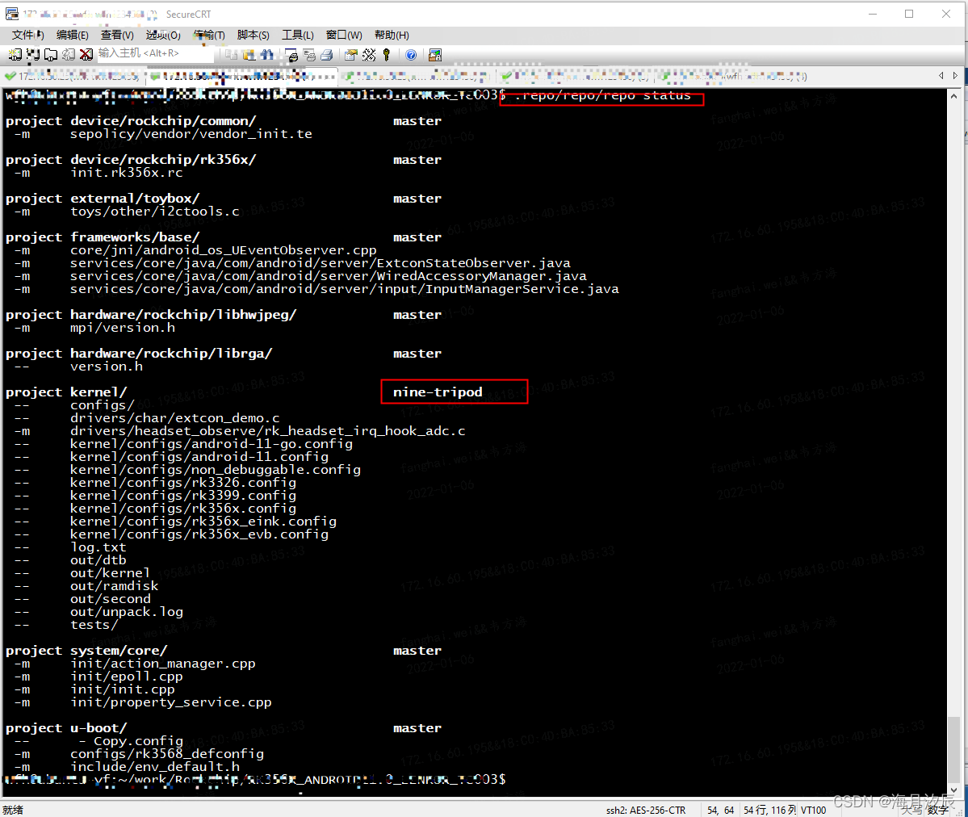Screen dimensions: 968x817
Task: Click 'init/property_service.cpp' line
Action: click(x=170, y=702)
